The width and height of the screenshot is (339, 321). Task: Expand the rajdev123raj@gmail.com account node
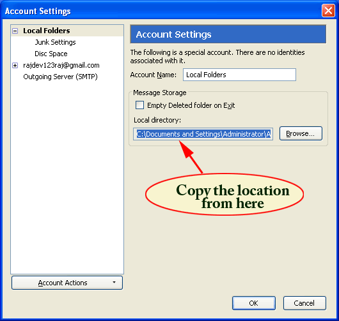pyautogui.click(x=15, y=65)
